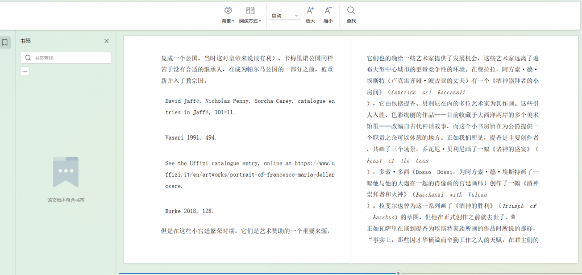Open the 查找 search magnifier icon
The height and width of the screenshot is (275, 582).
tap(351, 11)
